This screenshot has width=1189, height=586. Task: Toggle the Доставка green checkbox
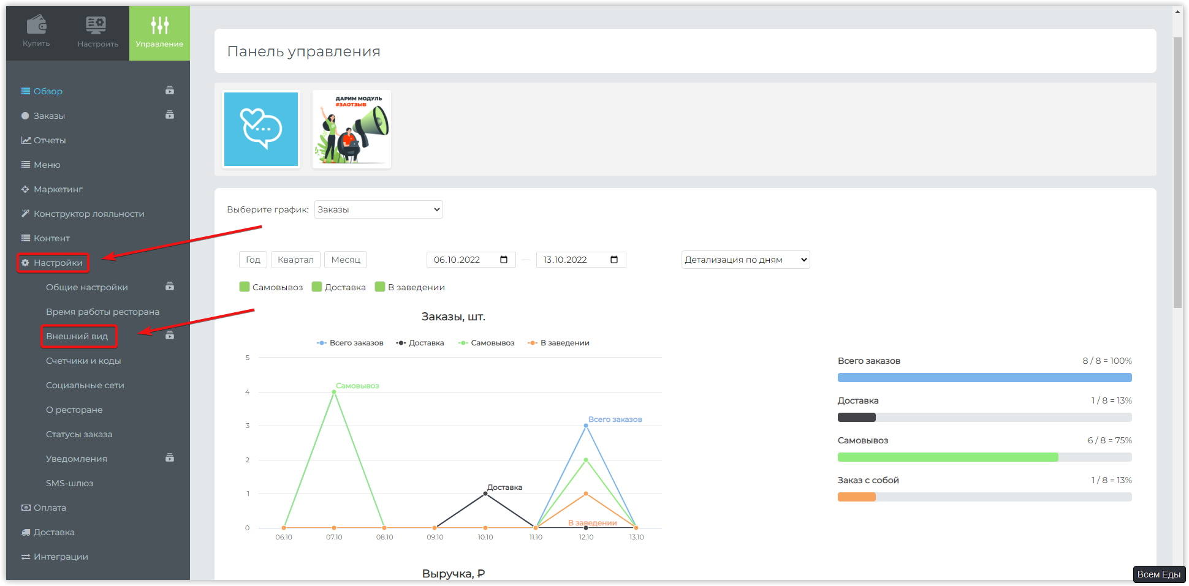pos(317,287)
